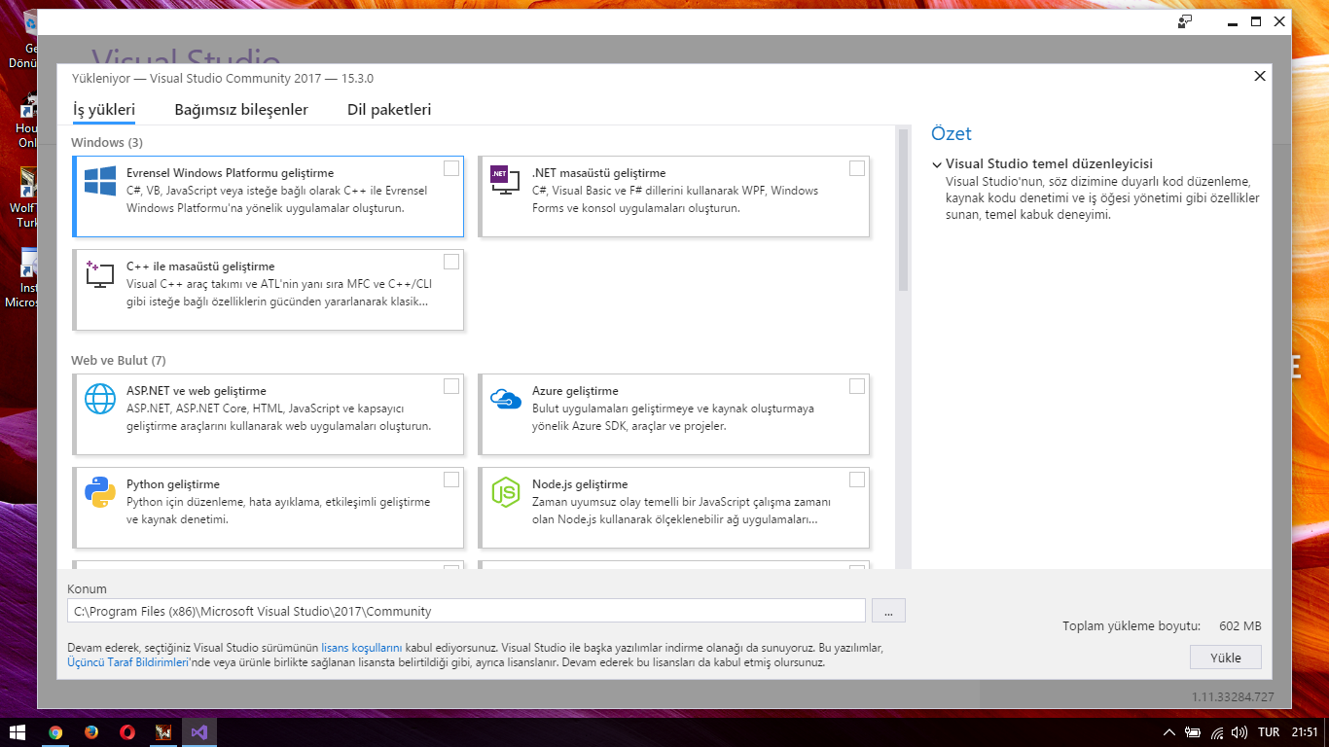Viewport: 1329px width, 747px height.
Task: Switch to Bağımsız bileşenler tab
Action: coord(241,110)
